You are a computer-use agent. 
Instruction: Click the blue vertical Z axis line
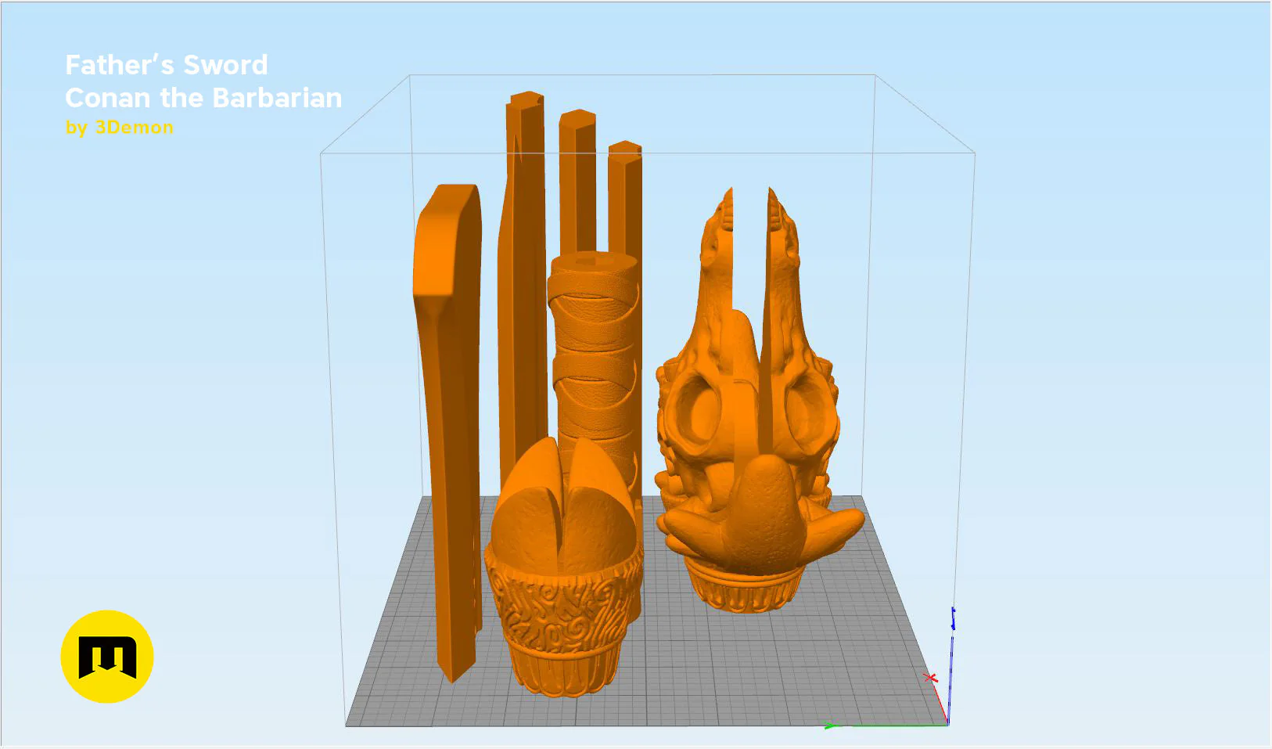pyautogui.click(x=951, y=665)
